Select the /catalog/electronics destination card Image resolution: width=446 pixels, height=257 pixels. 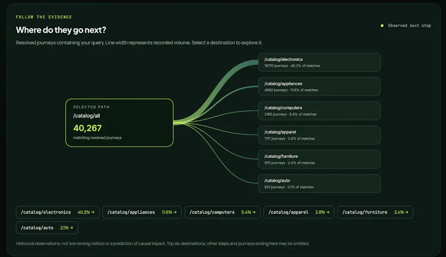[319, 62]
